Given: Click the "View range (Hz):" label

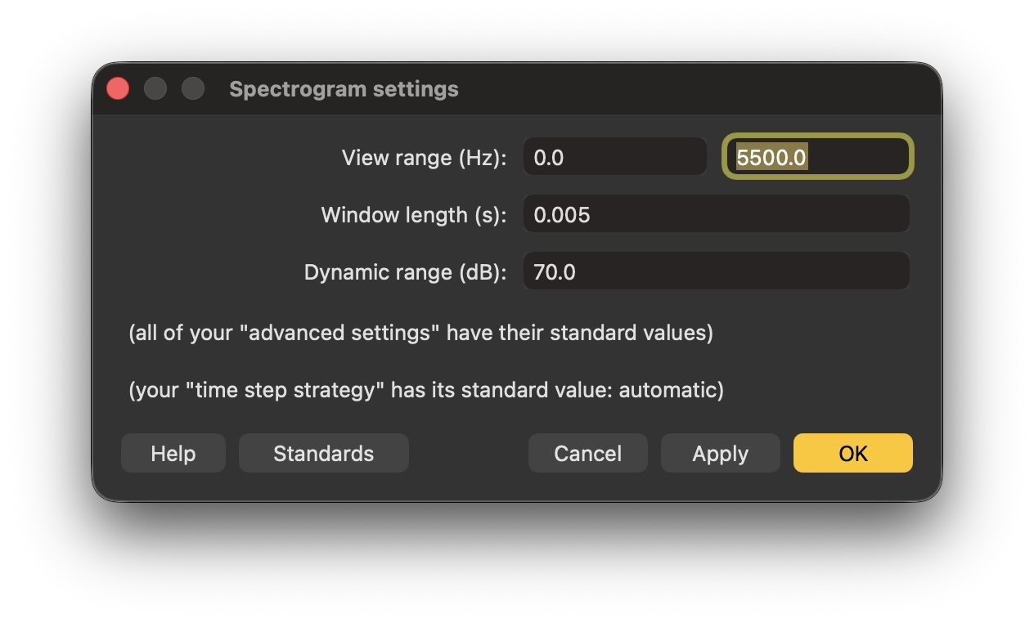Looking at the screenshot, I should click(x=424, y=158).
